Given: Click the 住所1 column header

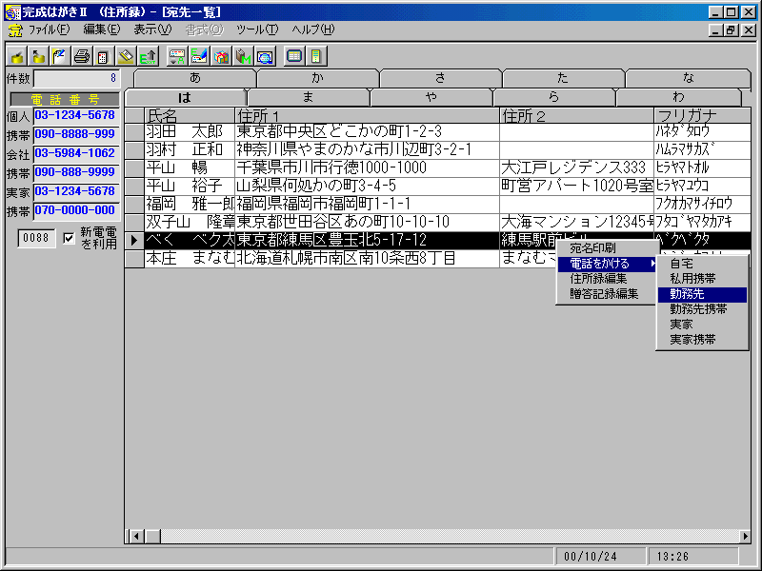Looking at the screenshot, I should [x=367, y=115].
